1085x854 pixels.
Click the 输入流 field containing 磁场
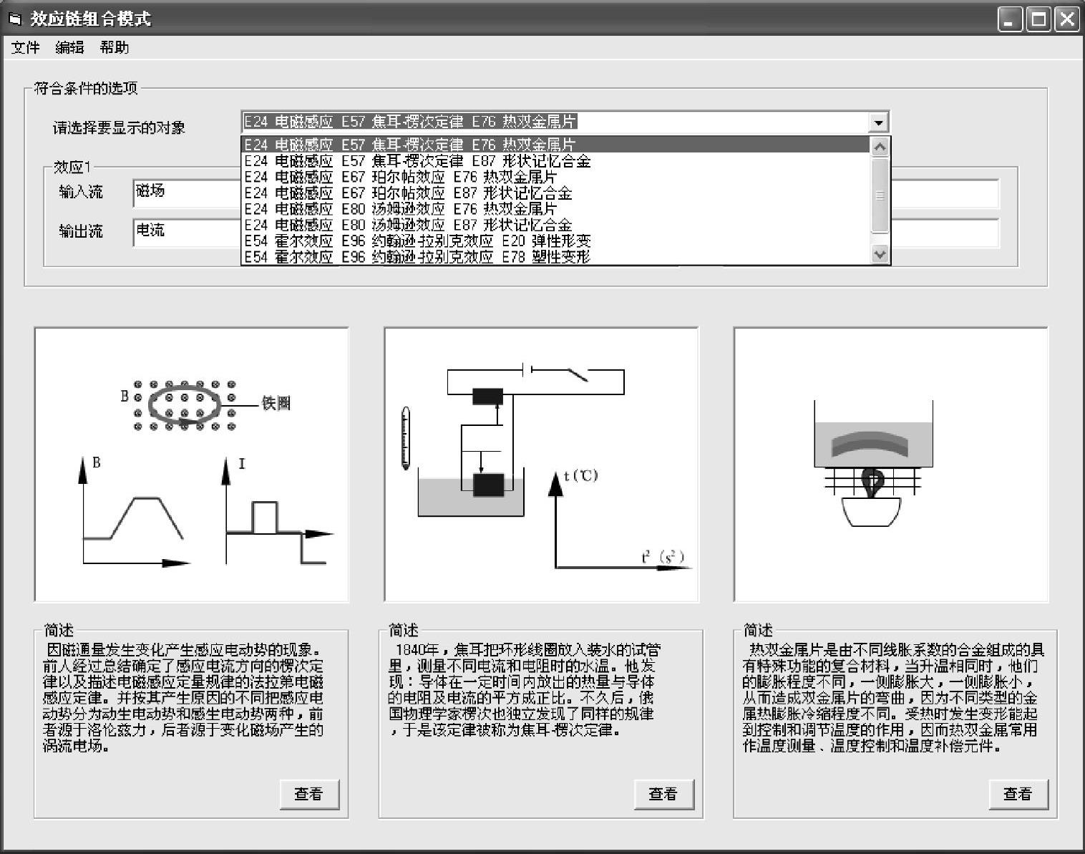[188, 193]
